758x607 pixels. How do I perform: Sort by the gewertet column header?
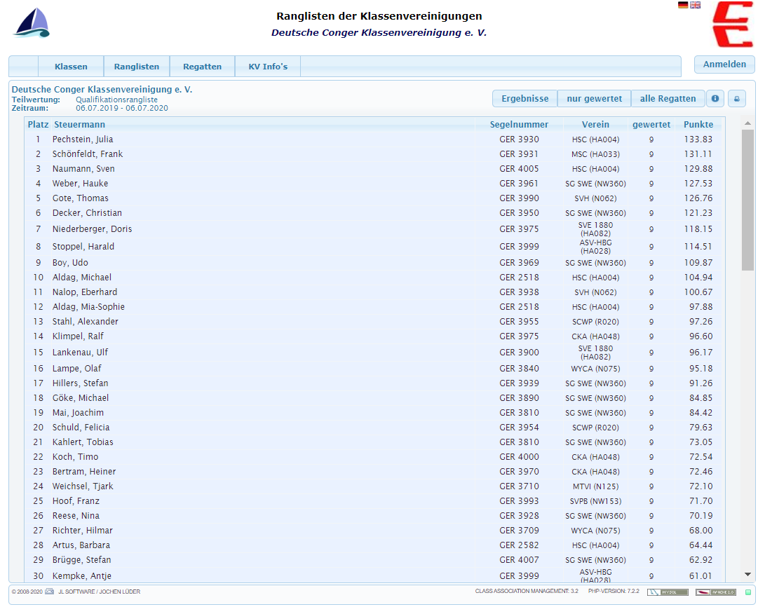[651, 125]
